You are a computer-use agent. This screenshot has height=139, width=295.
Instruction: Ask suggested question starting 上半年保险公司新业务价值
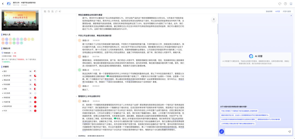pos(238,124)
